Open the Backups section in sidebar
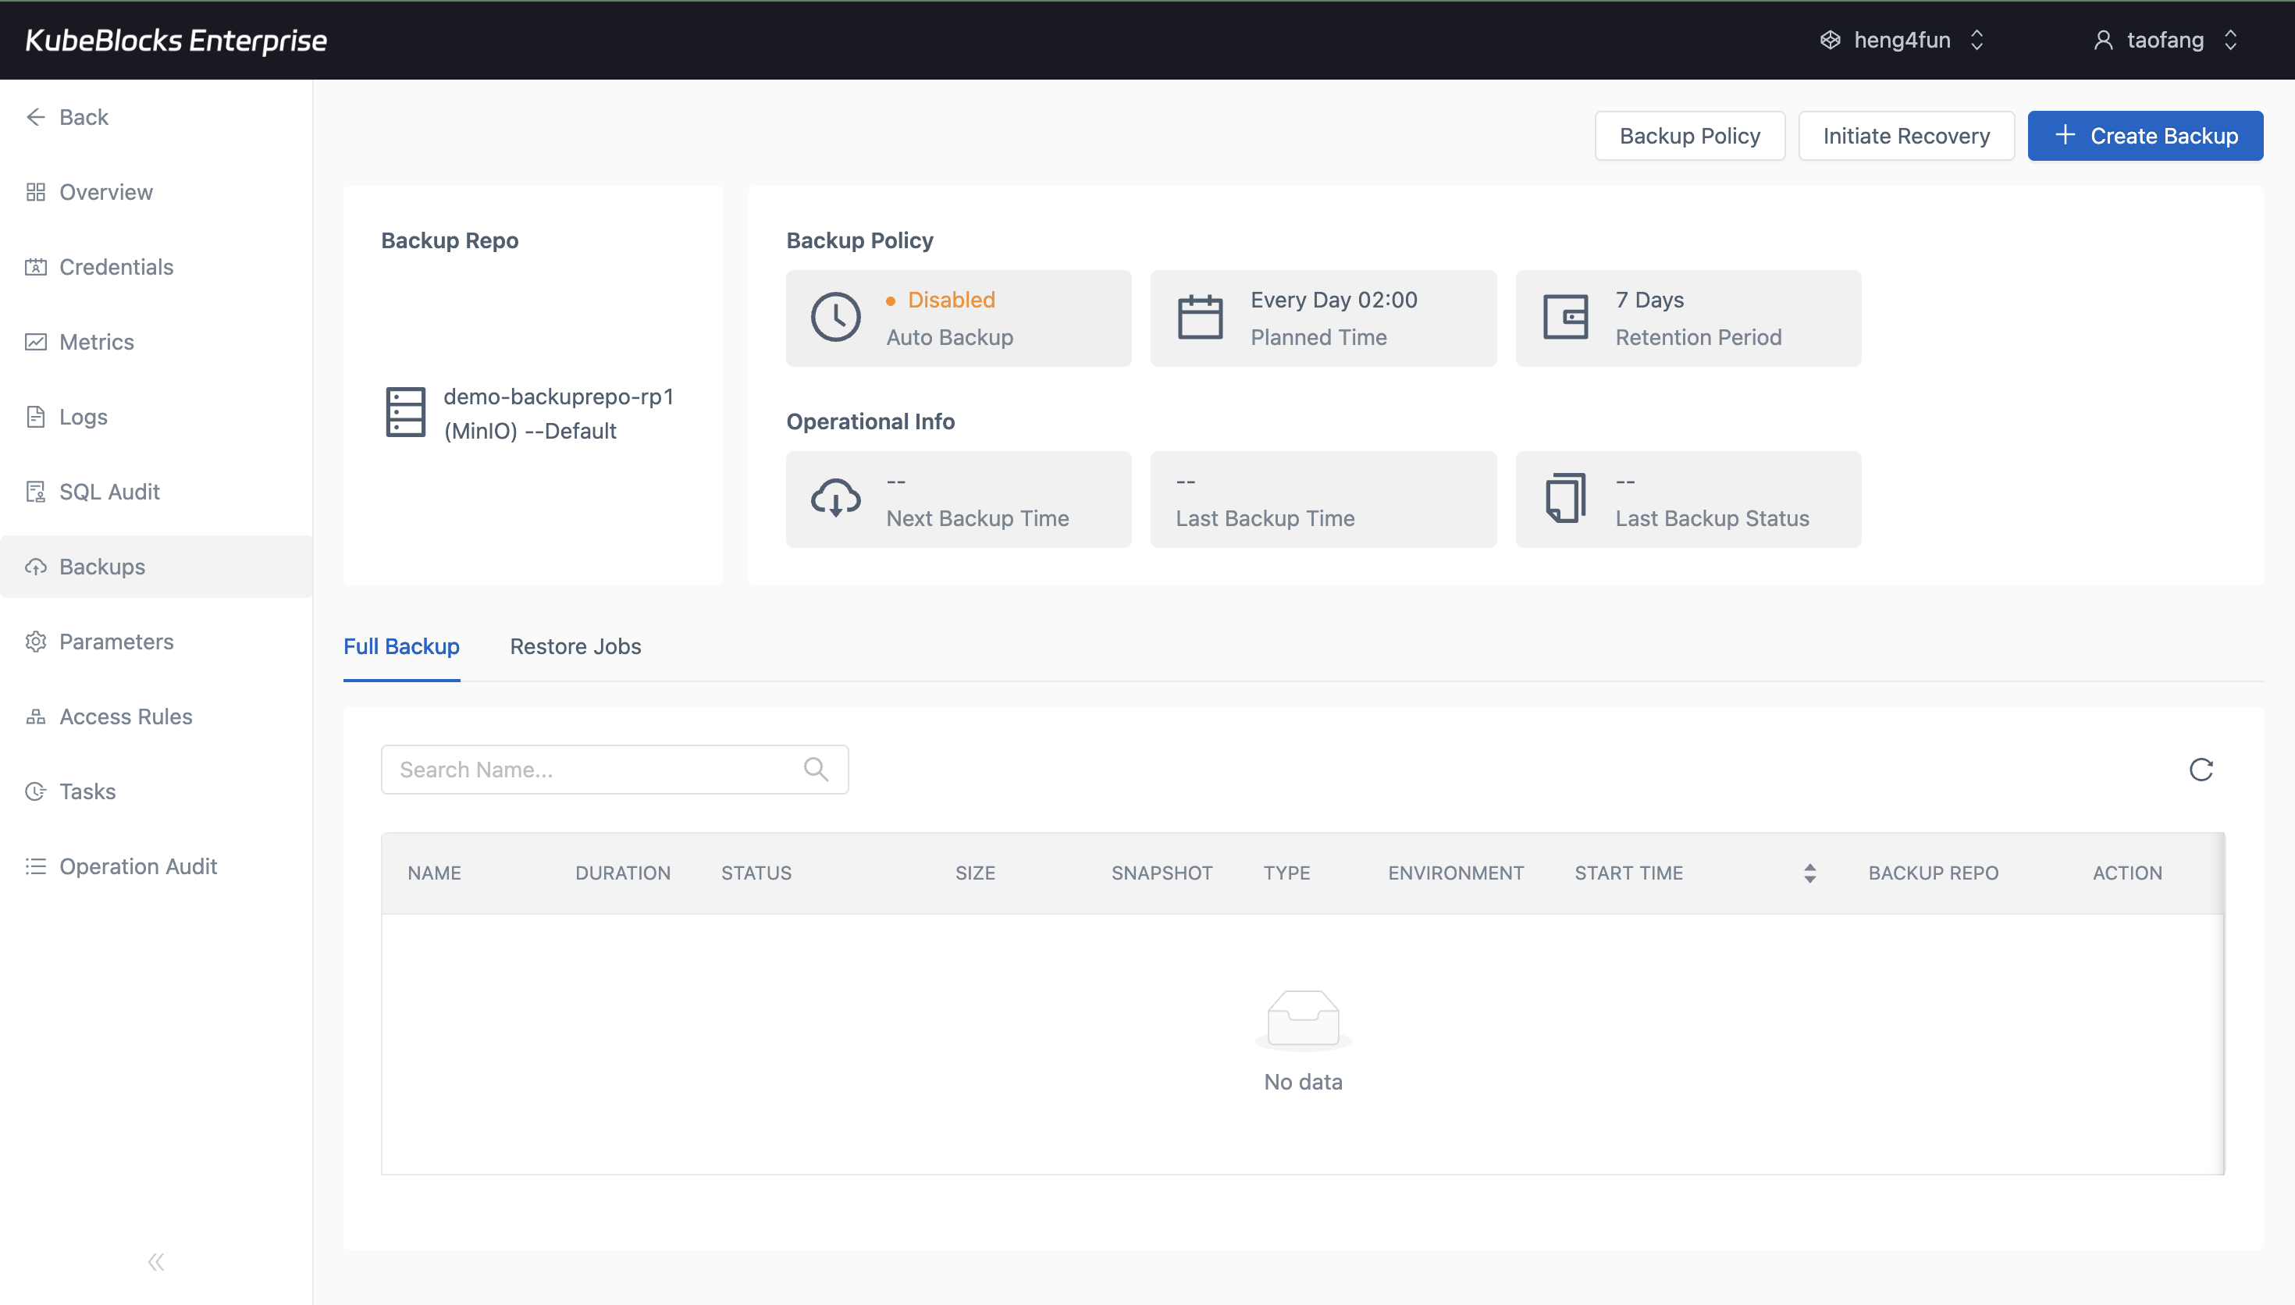The width and height of the screenshot is (2295, 1305). (x=101, y=567)
